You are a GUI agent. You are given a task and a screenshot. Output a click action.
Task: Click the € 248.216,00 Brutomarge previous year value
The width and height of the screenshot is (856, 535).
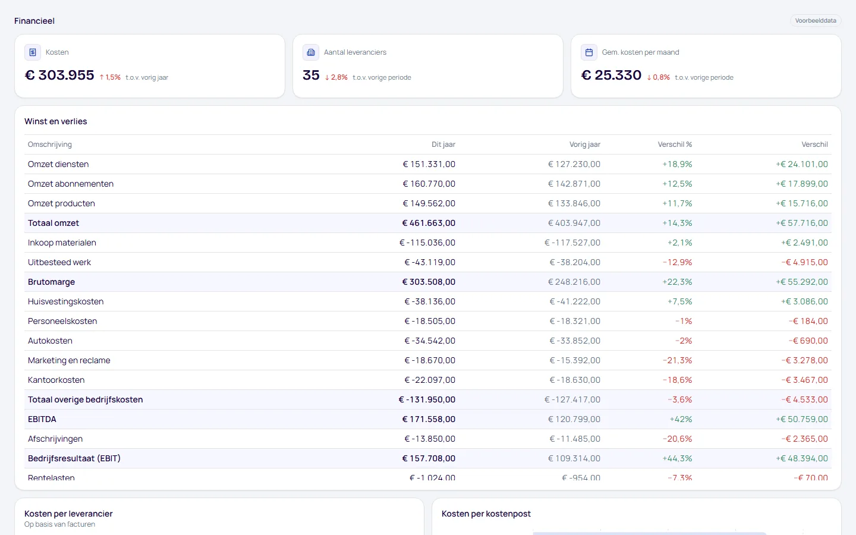click(x=574, y=282)
